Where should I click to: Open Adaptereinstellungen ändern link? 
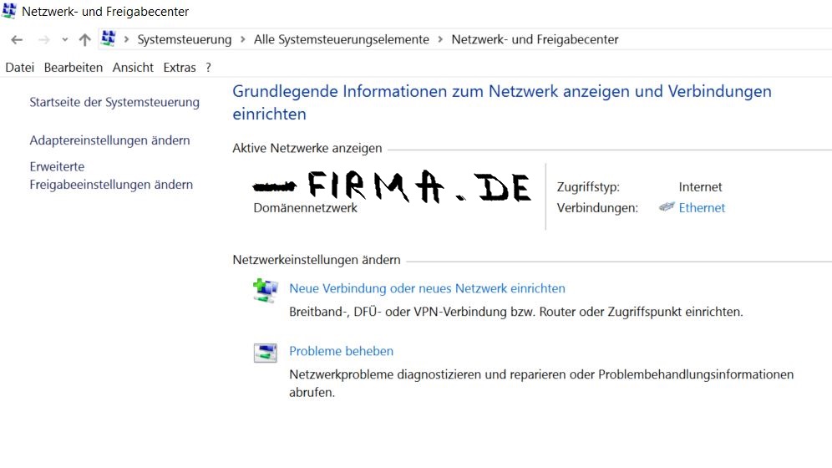(109, 140)
